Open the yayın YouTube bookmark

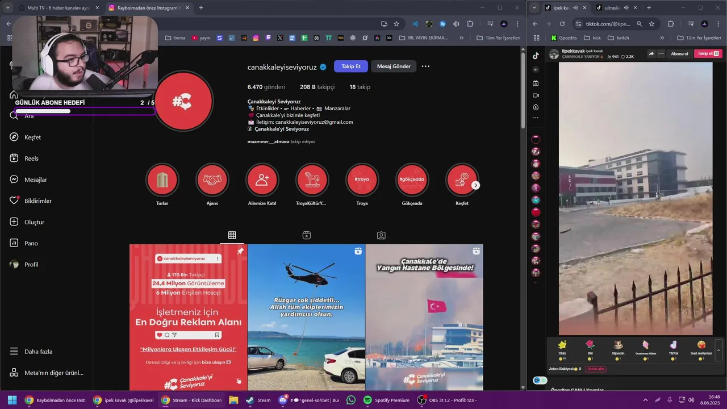coord(201,38)
